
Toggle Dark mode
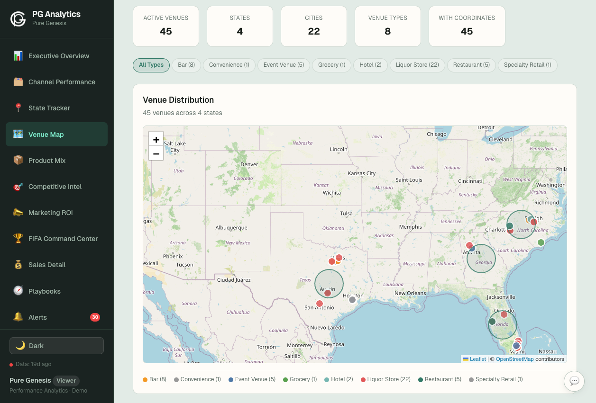pos(56,346)
